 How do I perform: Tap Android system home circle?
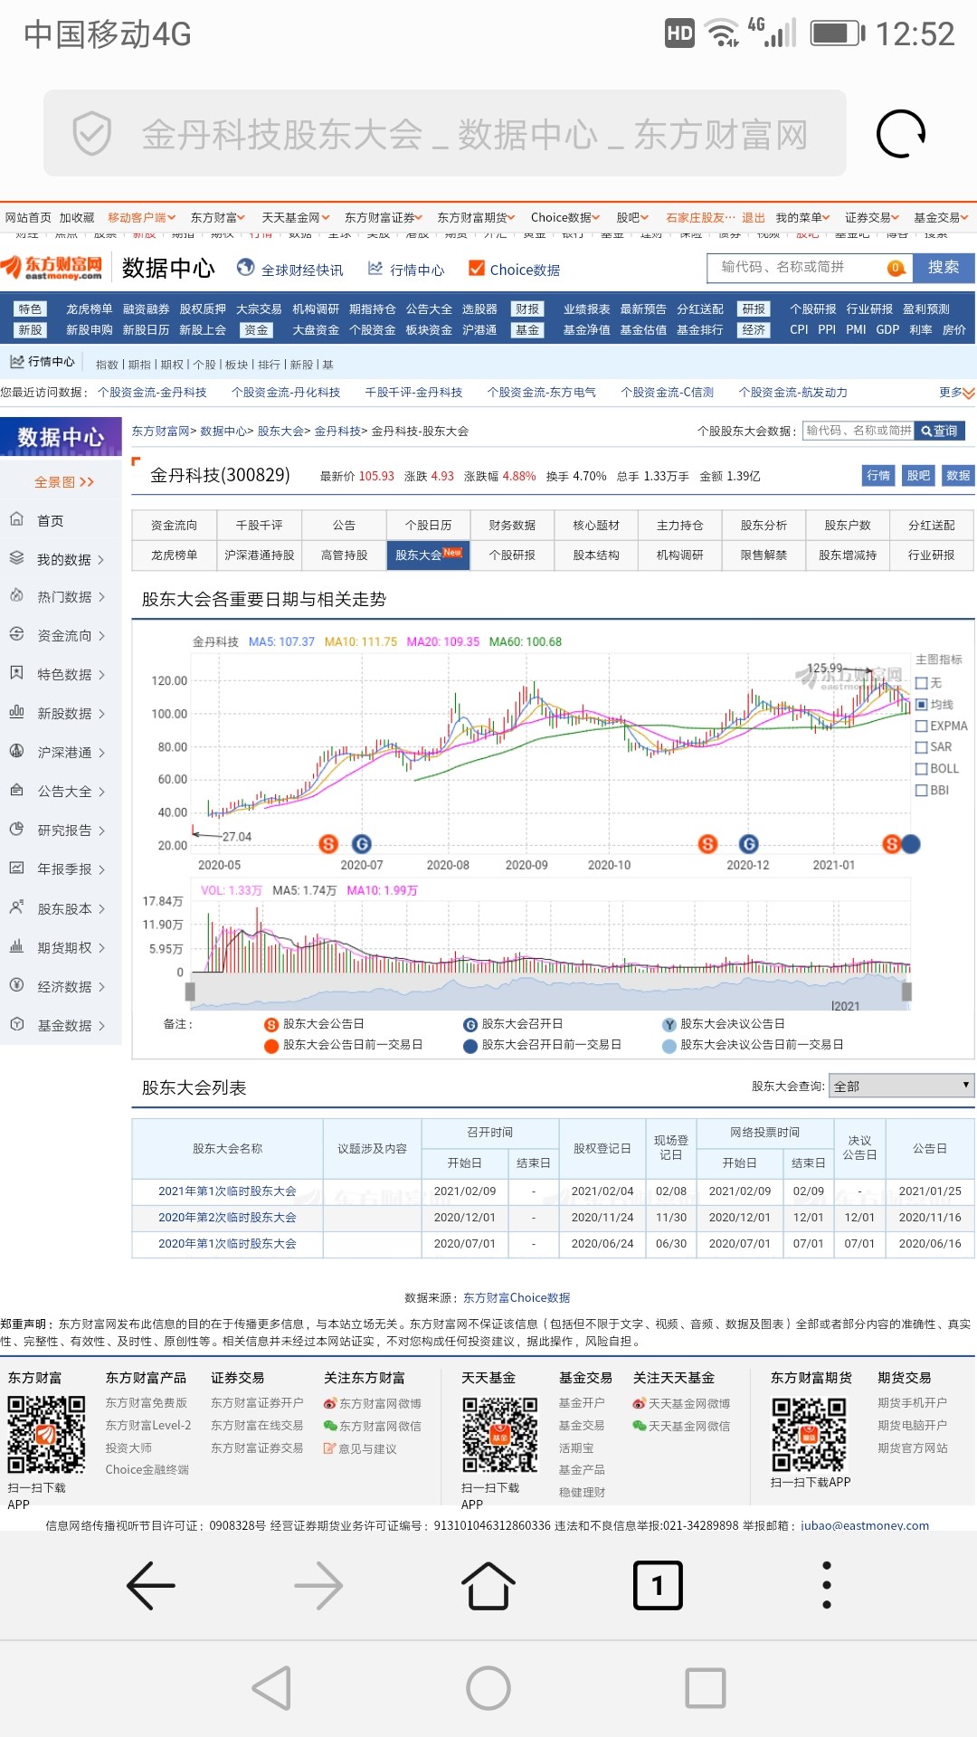pyautogui.click(x=488, y=1688)
